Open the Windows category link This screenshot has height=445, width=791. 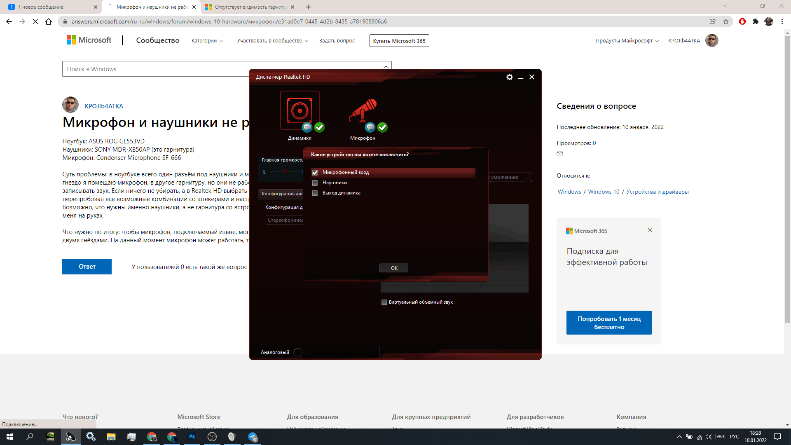pyautogui.click(x=569, y=192)
